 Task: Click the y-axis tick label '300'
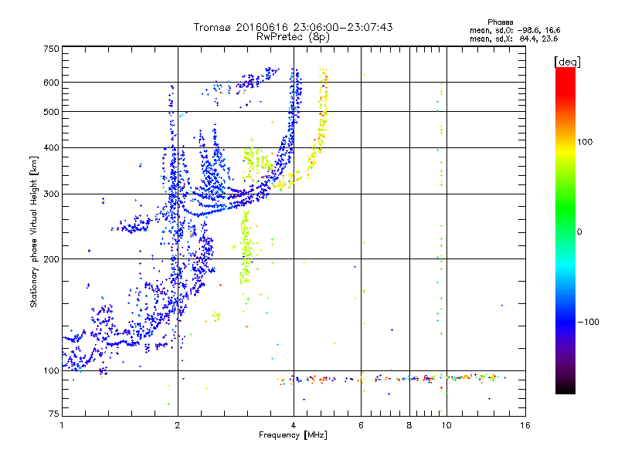pos(52,194)
